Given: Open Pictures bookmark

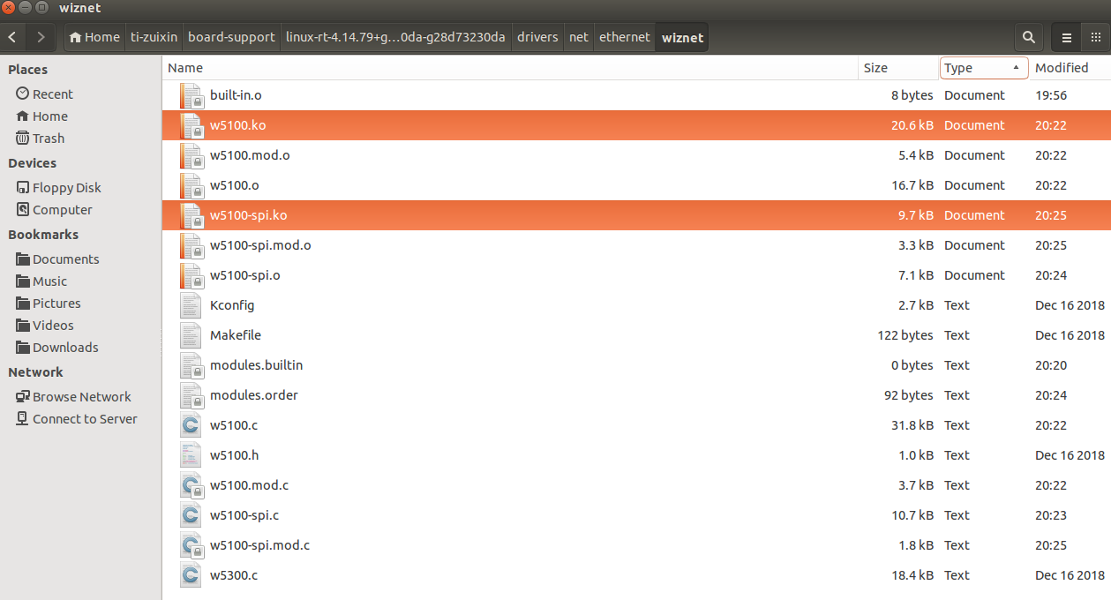Looking at the screenshot, I should click(49, 304).
